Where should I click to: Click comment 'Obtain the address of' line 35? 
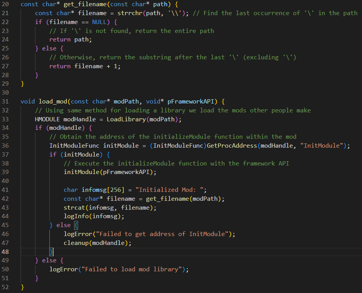173,137
